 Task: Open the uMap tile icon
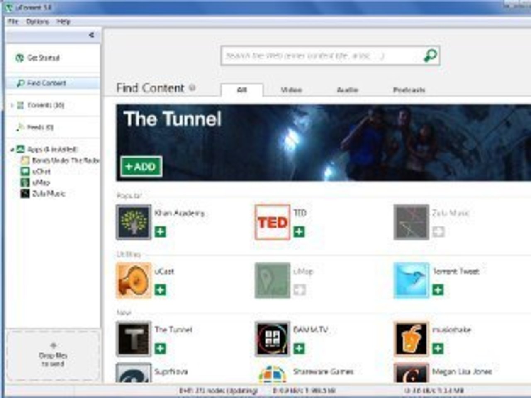pyautogui.click(x=273, y=281)
